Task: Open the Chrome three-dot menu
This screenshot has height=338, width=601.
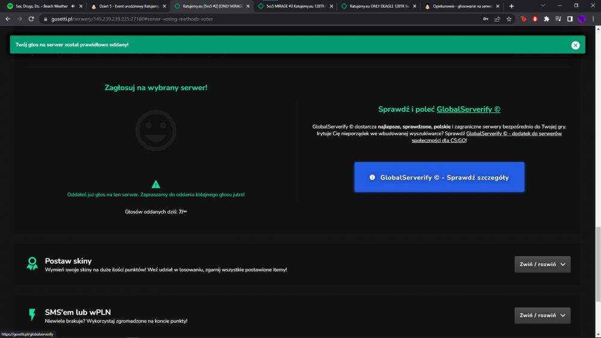Action: pyautogui.click(x=593, y=19)
